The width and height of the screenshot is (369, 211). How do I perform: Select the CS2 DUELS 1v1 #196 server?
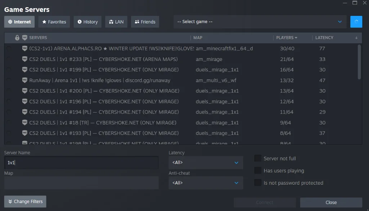pos(181,101)
